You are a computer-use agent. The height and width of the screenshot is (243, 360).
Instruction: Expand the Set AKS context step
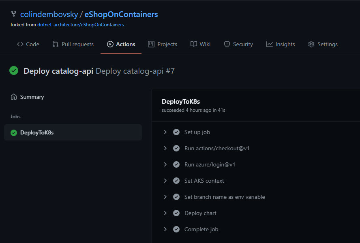pos(165,181)
